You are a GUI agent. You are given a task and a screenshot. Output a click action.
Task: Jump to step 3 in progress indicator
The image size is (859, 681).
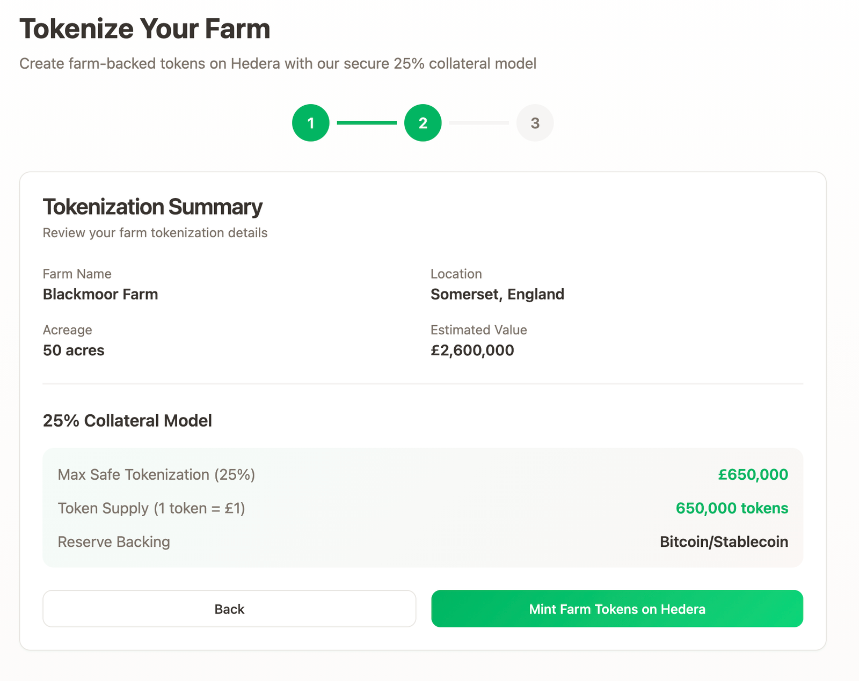(535, 123)
